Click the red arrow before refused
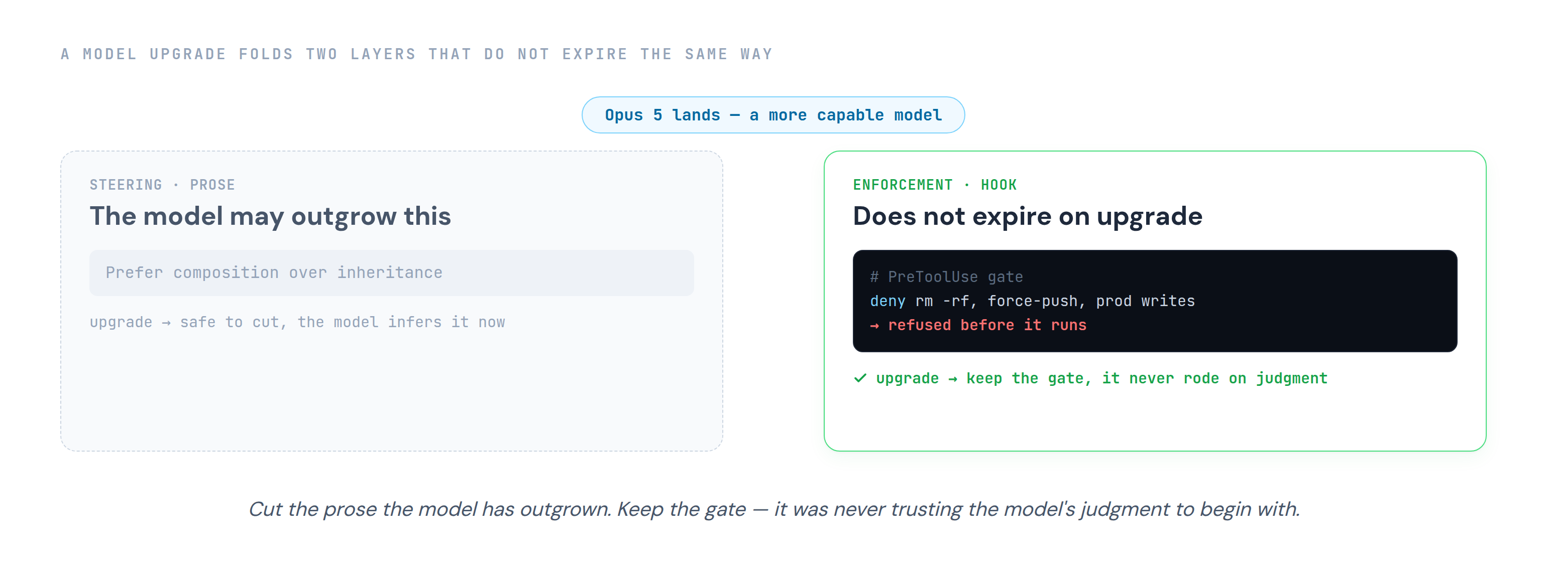This screenshot has width=1547, height=562. point(874,326)
